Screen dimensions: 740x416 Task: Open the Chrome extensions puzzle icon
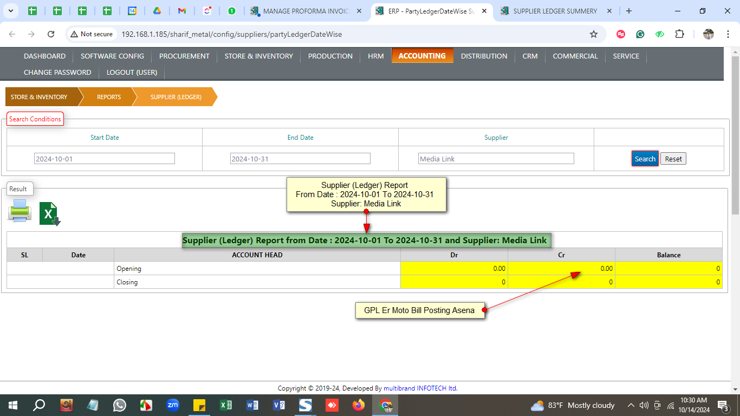click(679, 34)
